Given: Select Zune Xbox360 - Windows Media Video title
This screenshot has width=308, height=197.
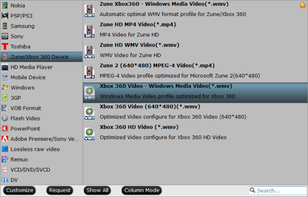Looking at the screenshot, I should (164, 4).
